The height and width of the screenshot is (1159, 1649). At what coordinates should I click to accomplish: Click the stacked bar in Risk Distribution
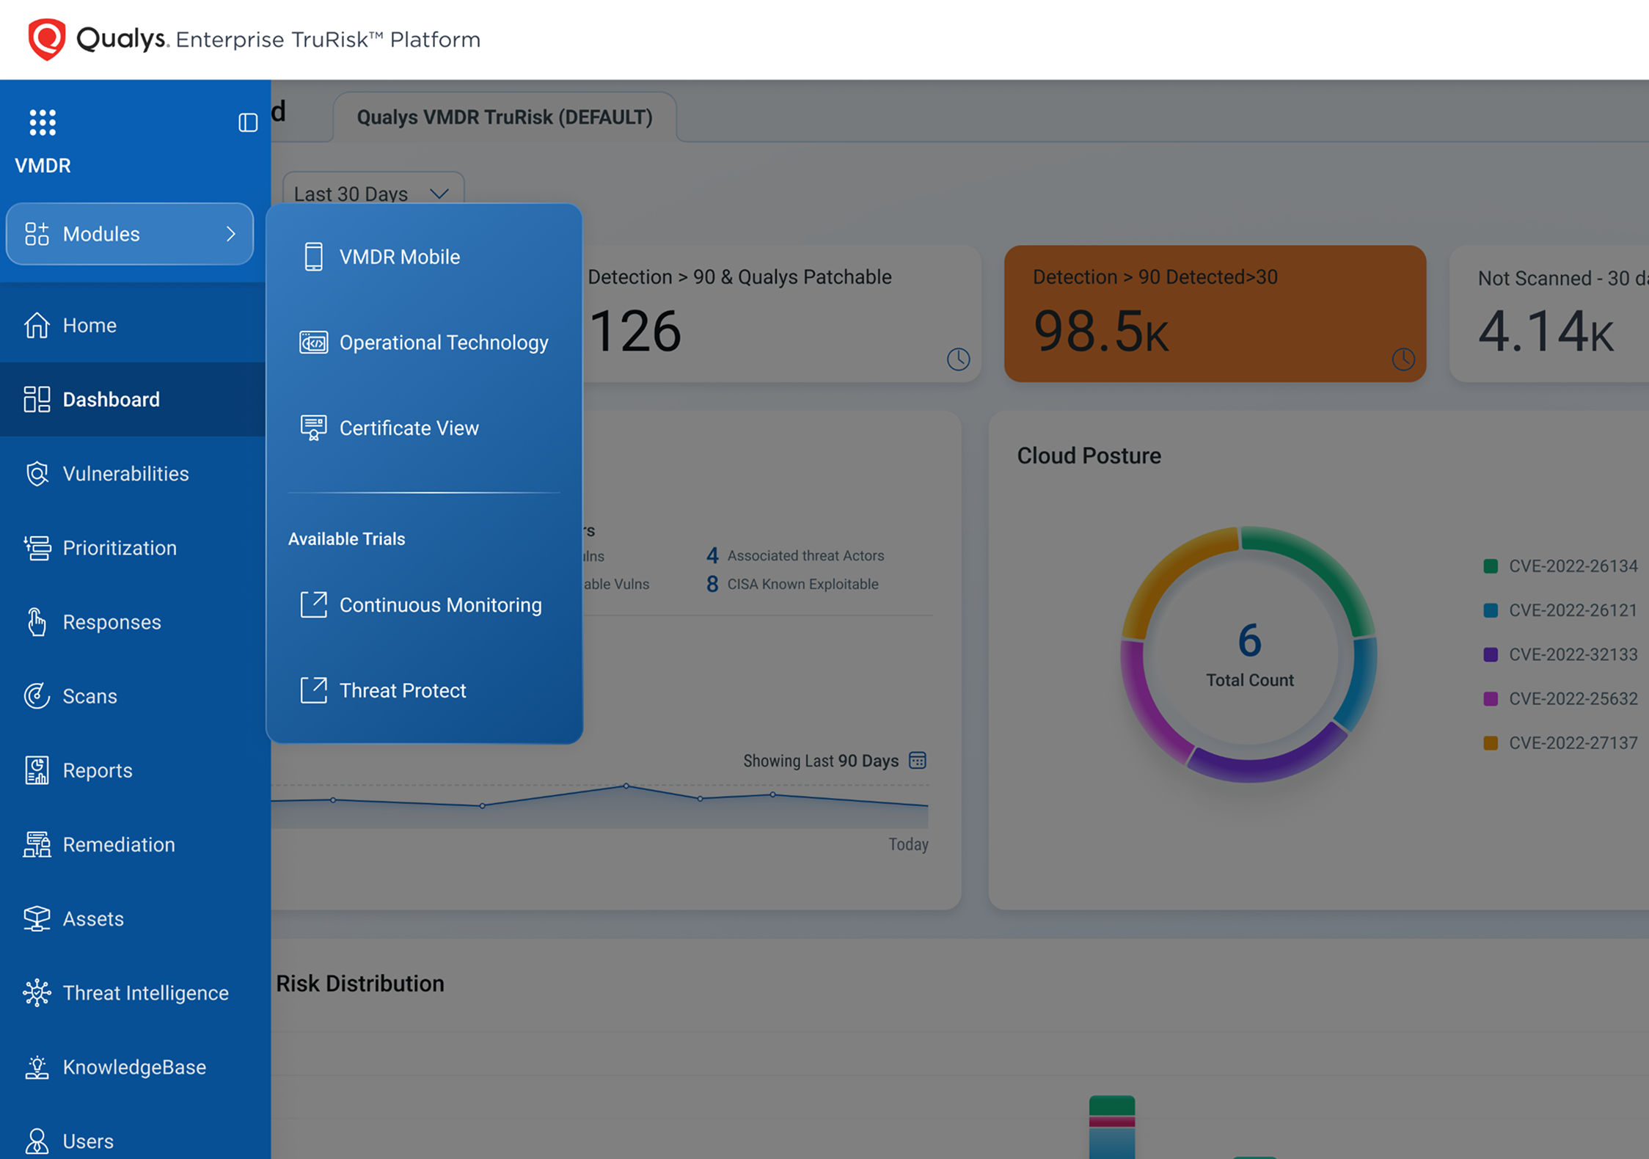1112,1127
